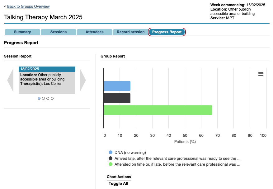273x189 pixels.
Task: Open the Record session tab
Action: coord(131,32)
